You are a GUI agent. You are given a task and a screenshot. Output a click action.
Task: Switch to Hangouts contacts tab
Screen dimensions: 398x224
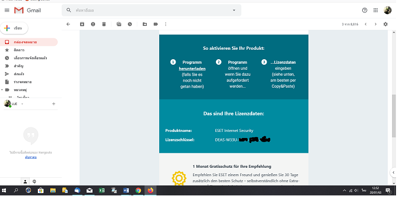pyautogui.click(x=25, y=182)
